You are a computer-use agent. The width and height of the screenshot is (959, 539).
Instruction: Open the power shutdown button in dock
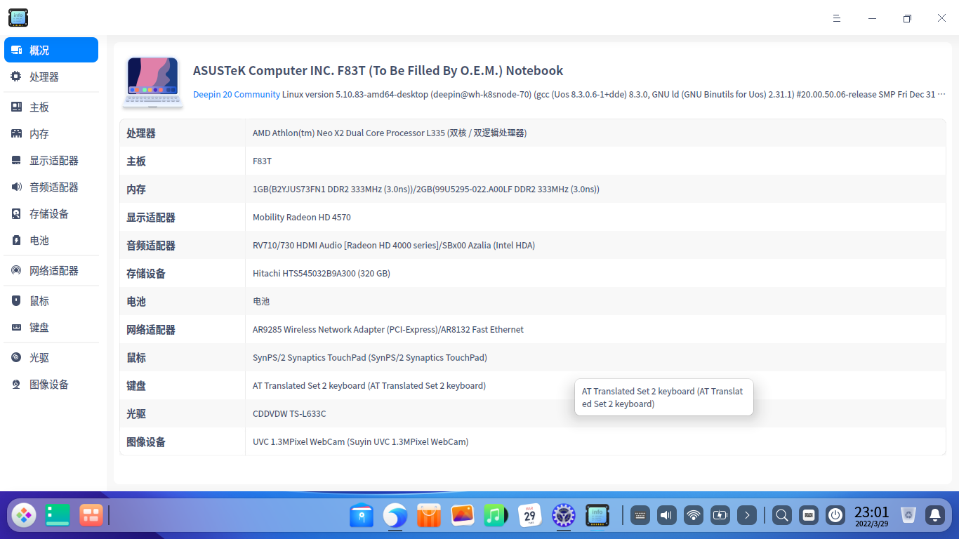(x=835, y=516)
